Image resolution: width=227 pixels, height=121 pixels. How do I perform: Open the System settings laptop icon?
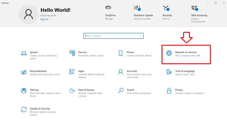tap(24, 53)
